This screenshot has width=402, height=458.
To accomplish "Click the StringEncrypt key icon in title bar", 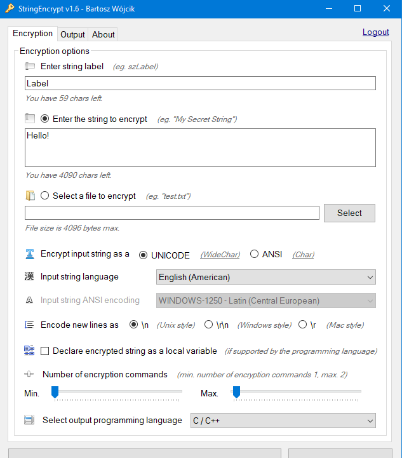I will [x=10, y=8].
